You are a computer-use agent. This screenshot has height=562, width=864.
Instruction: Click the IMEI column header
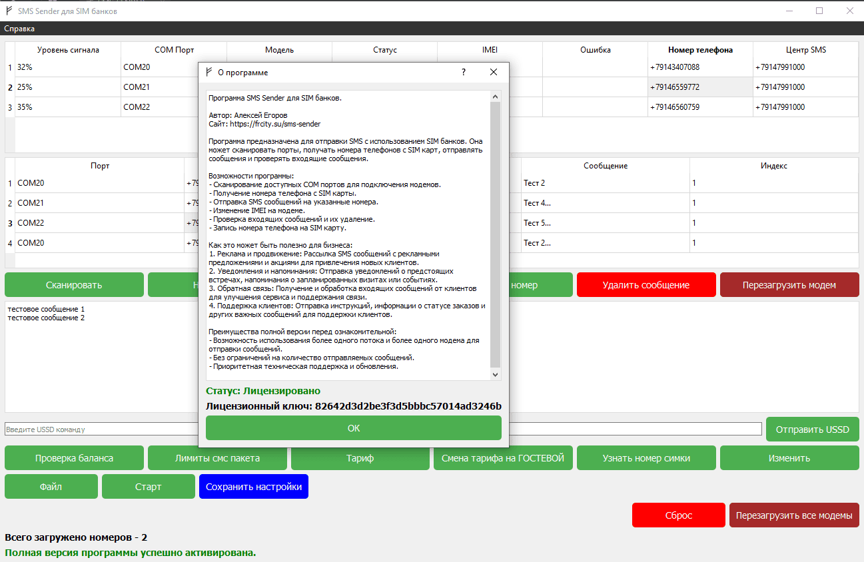click(x=490, y=50)
